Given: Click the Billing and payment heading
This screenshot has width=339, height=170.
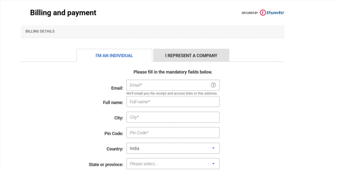Looking at the screenshot, I should click(x=63, y=13).
